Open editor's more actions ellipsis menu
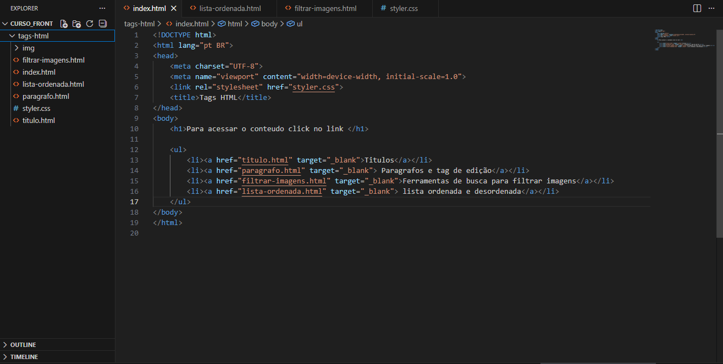The height and width of the screenshot is (364, 723). coord(711,8)
